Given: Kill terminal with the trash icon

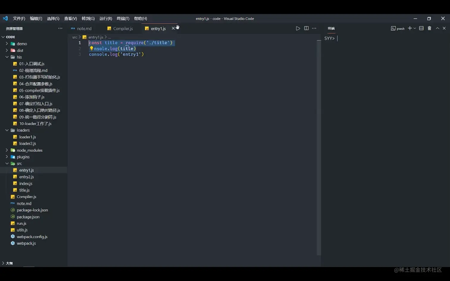Looking at the screenshot, I should pyautogui.click(x=429, y=28).
